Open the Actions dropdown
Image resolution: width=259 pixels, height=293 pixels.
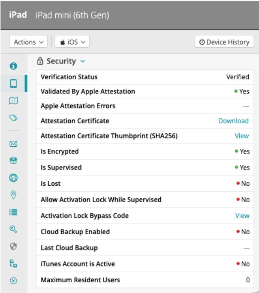pos(29,42)
